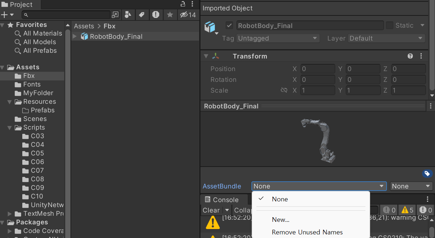Select the Scenes folder
The image size is (435, 238).
(35, 119)
